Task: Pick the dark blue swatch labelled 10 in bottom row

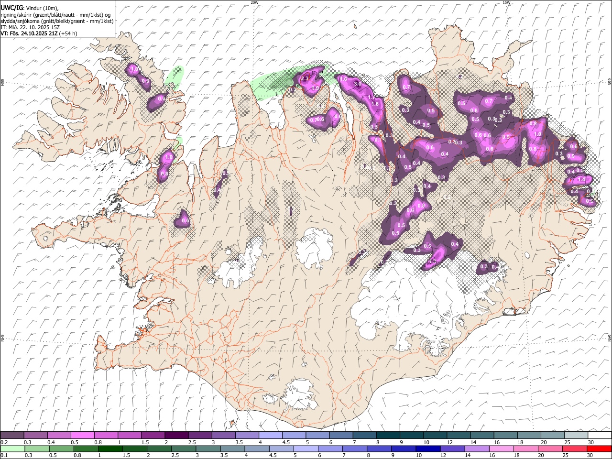Action: 427,448
